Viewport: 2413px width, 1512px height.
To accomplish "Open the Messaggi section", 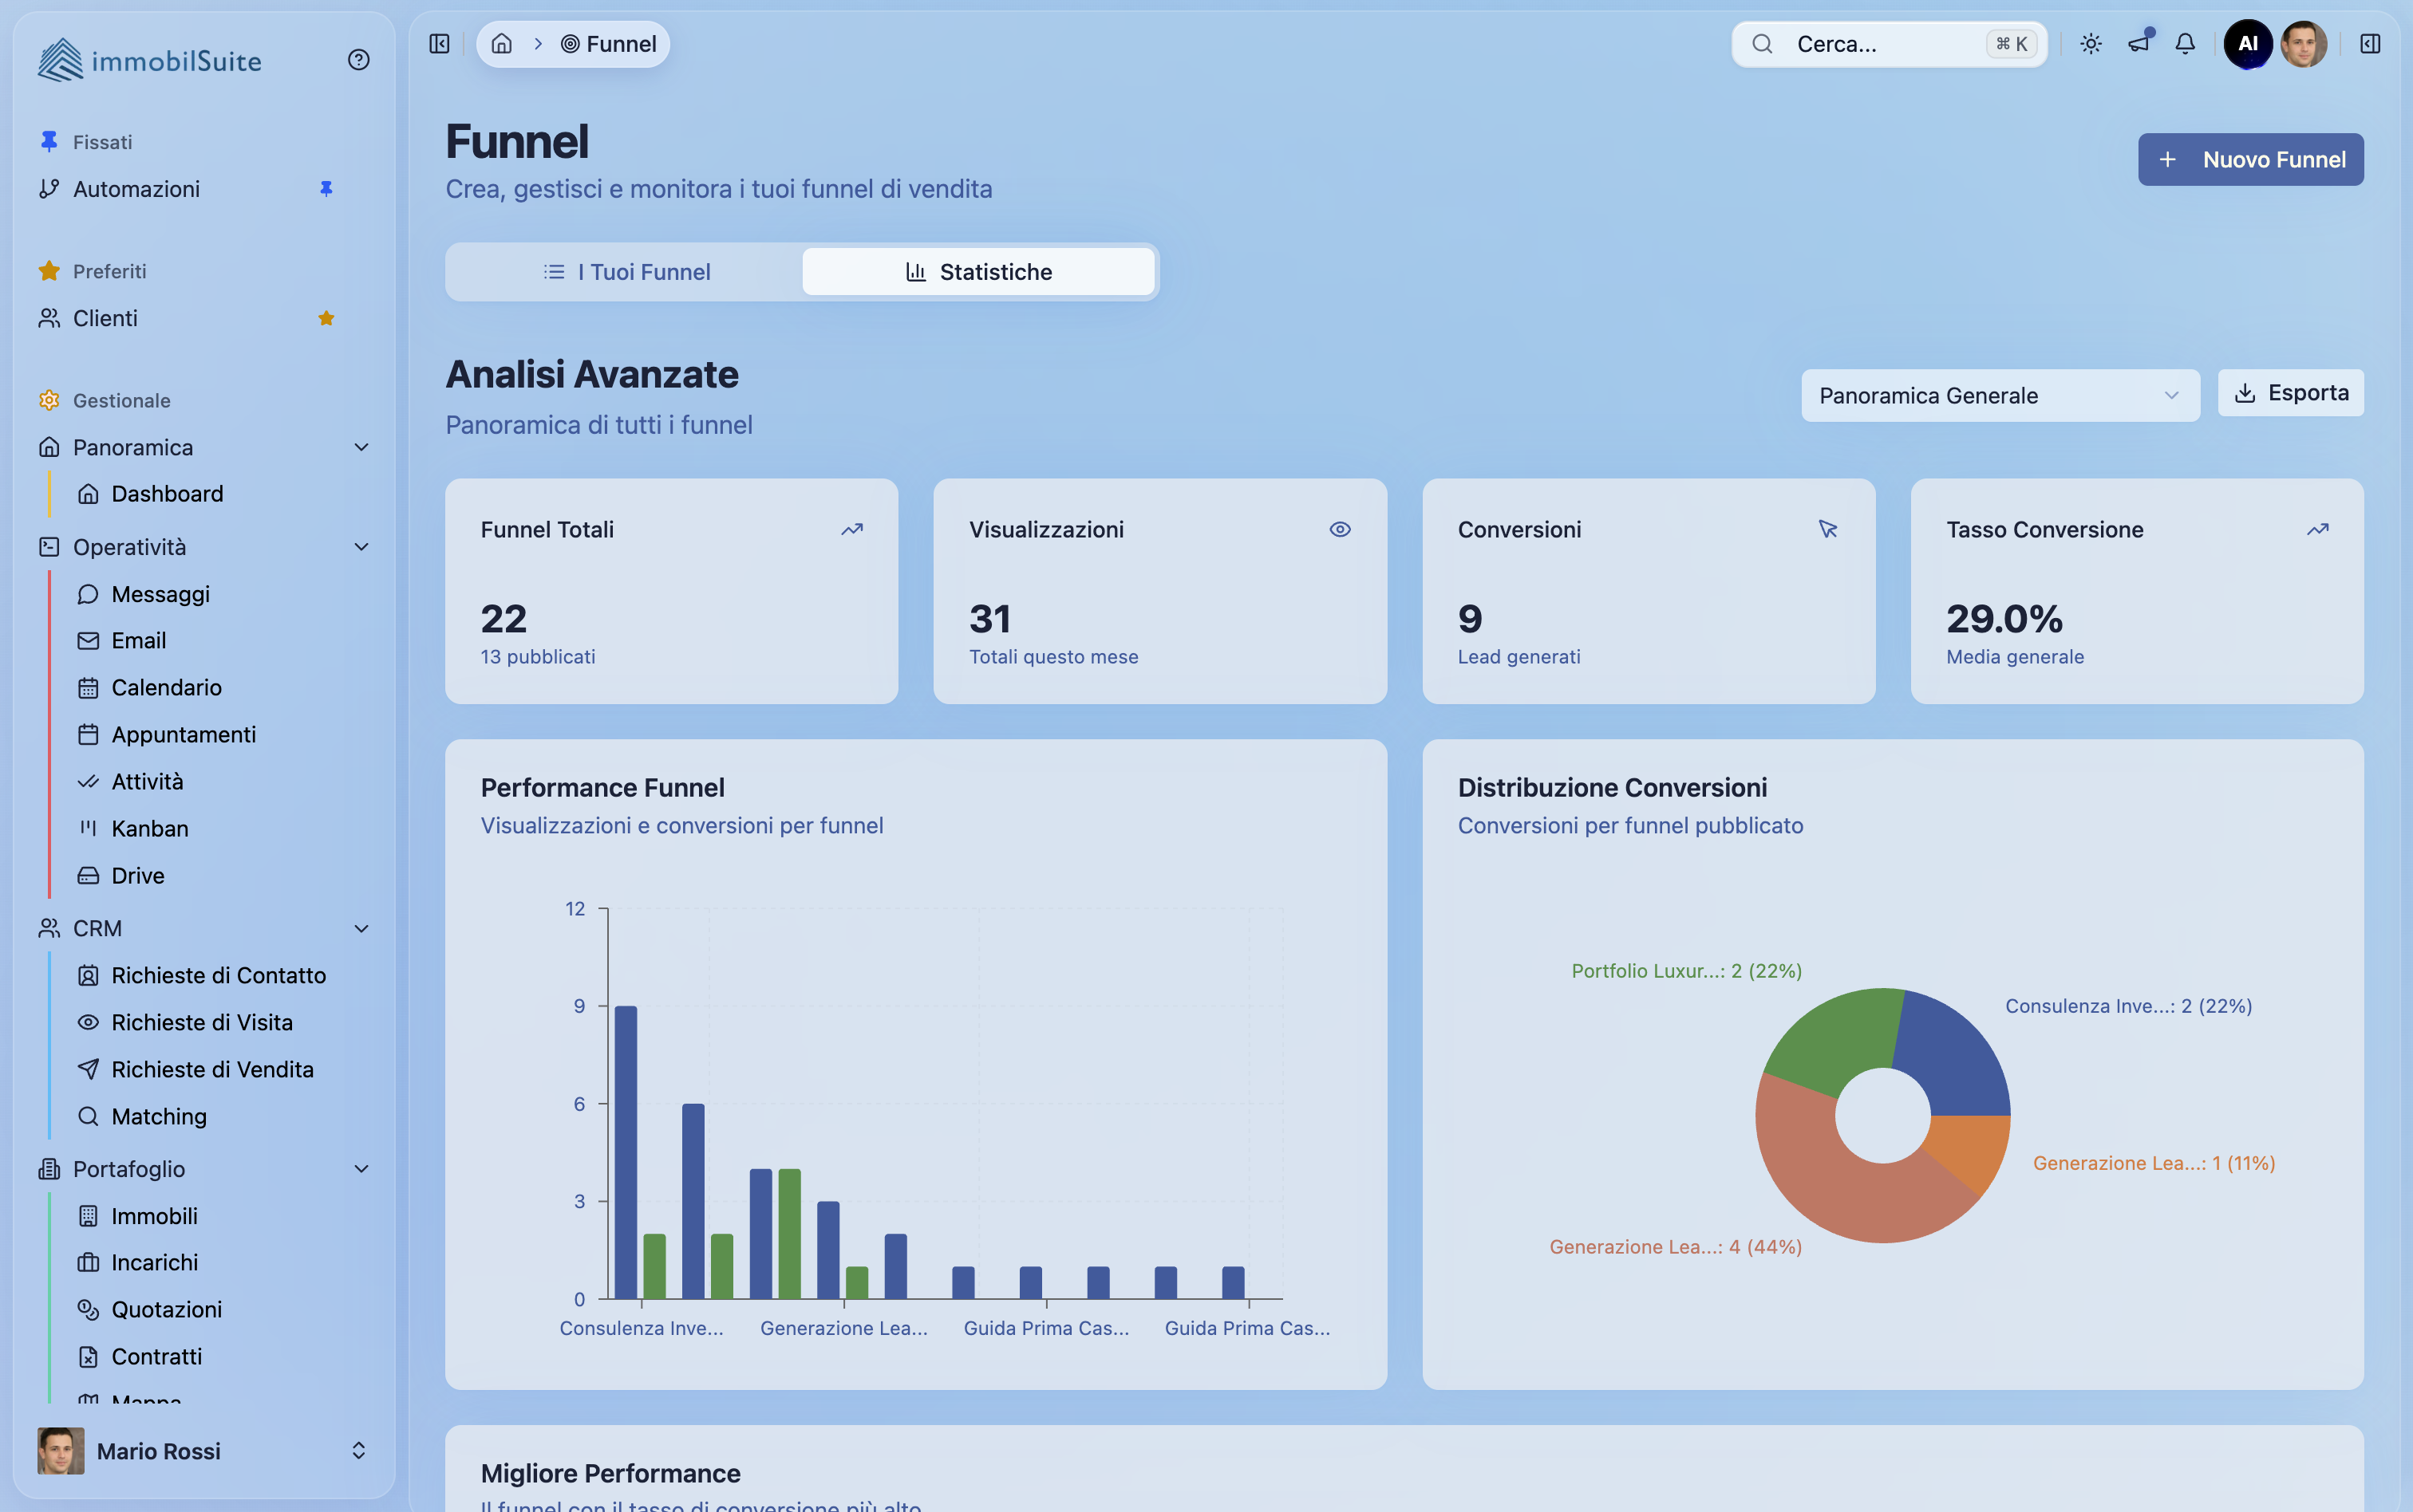I will [x=161, y=593].
